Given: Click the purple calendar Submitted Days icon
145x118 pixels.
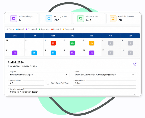Looking at the screenshot, I should click(x=14, y=18).
